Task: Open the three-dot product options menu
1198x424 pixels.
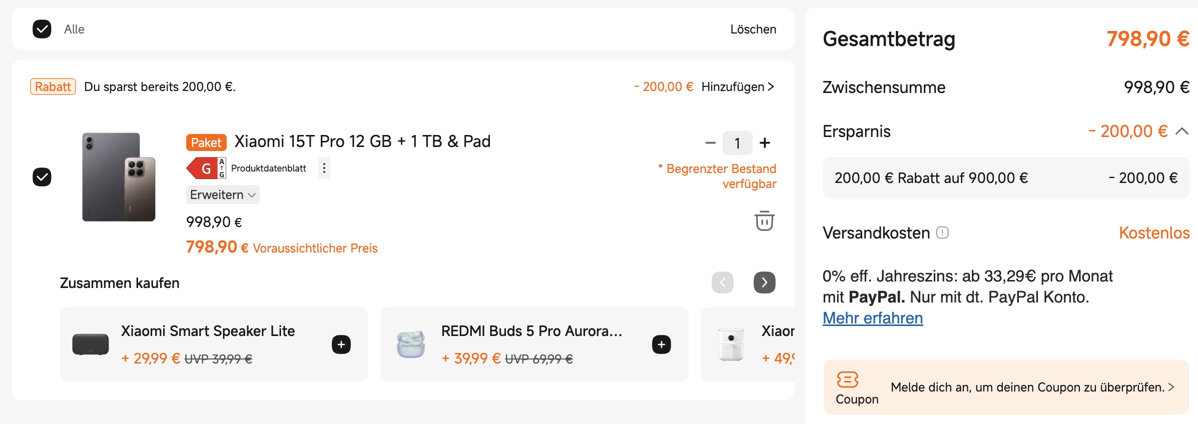Action: [324, 168]
